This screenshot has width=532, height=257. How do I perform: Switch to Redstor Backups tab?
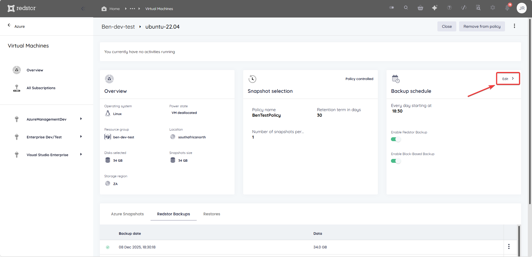[x=174, y=214]
